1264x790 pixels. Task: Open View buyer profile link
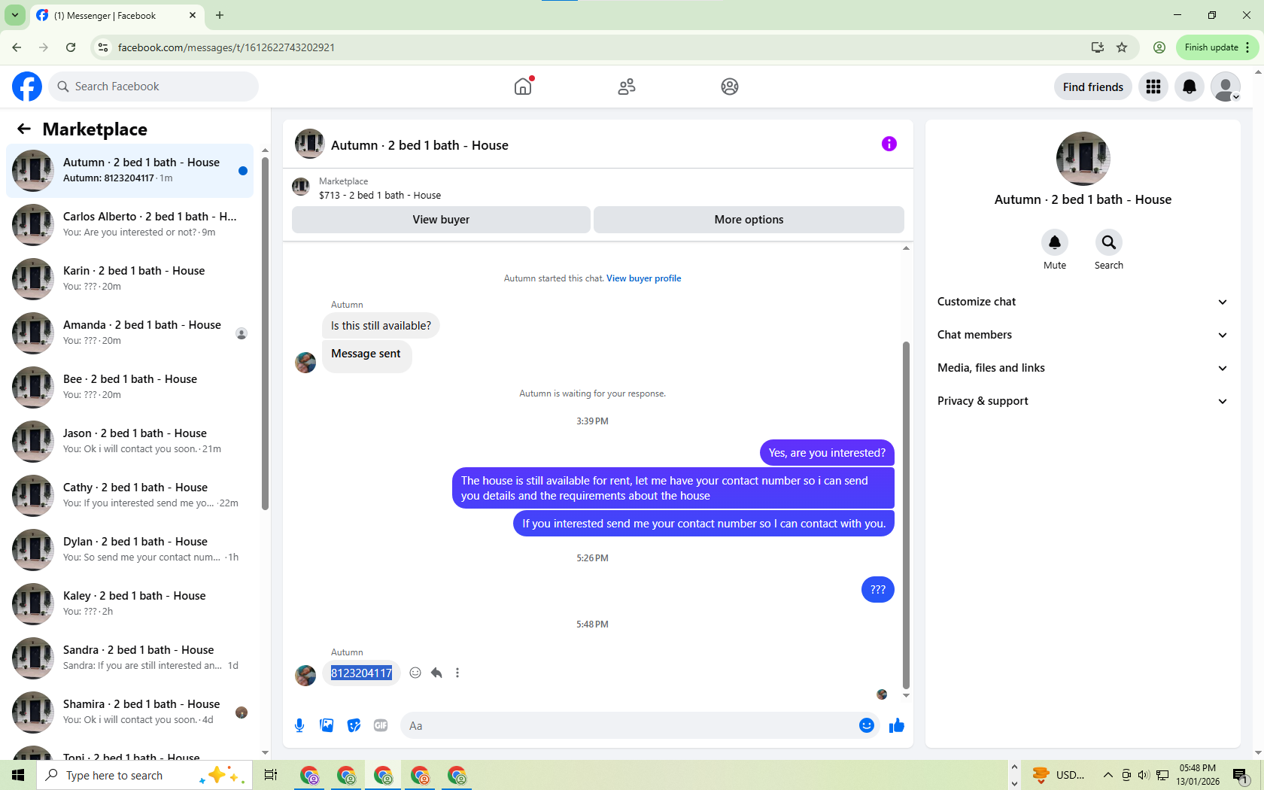click(x=643, y=278)
